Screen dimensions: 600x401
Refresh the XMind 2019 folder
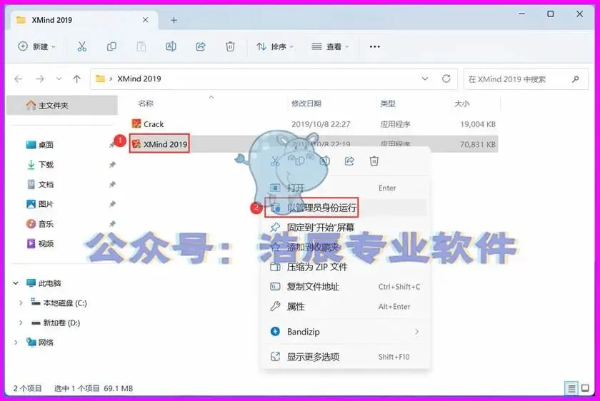(446, 78)
